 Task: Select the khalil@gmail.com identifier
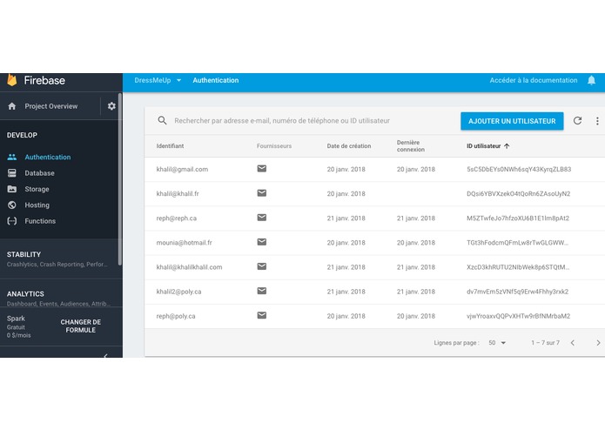[182, 169]
